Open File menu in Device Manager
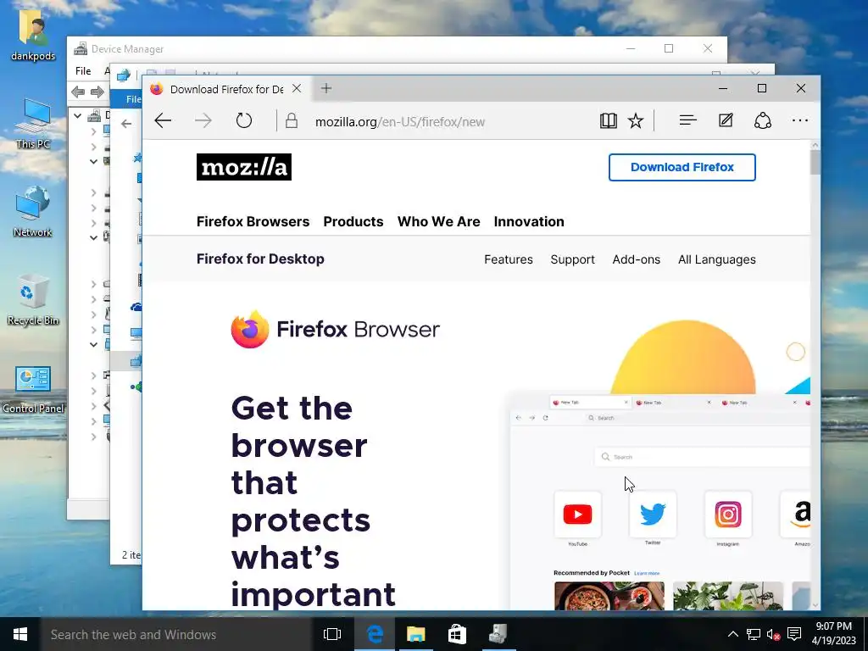868x651 pixels. point(83,71)
